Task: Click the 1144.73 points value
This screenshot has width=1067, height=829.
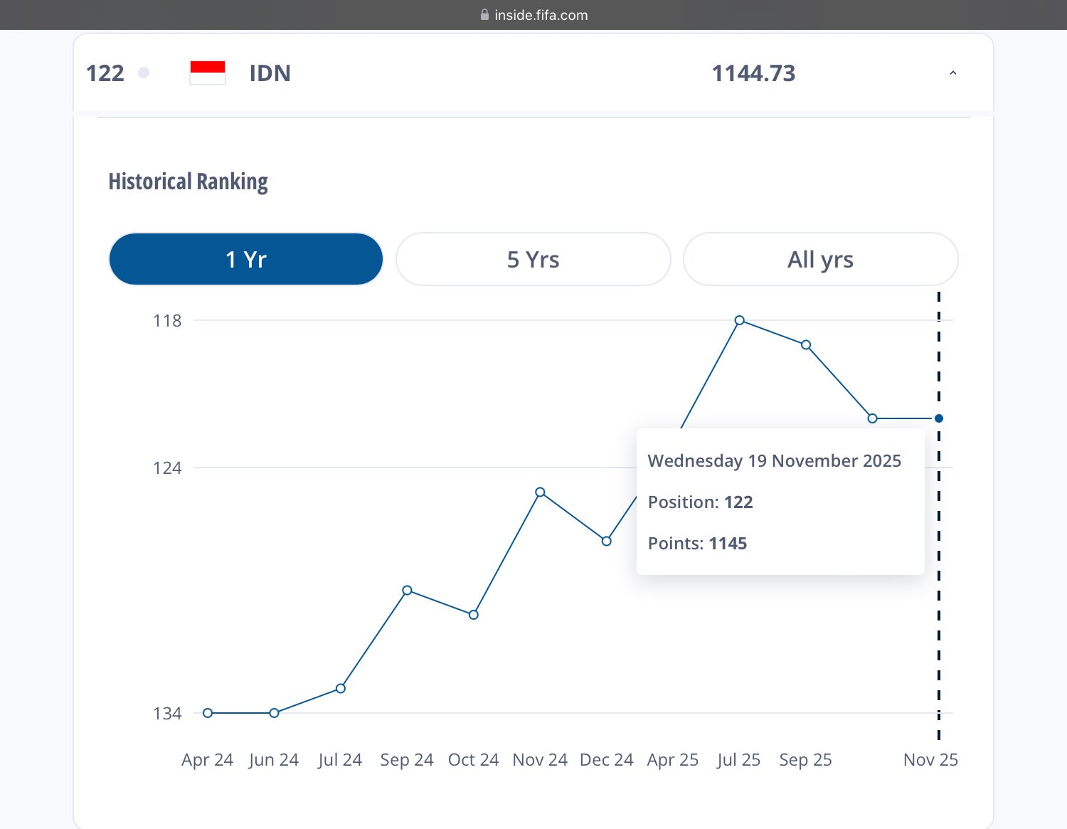Action: click(x=754, y=73)
